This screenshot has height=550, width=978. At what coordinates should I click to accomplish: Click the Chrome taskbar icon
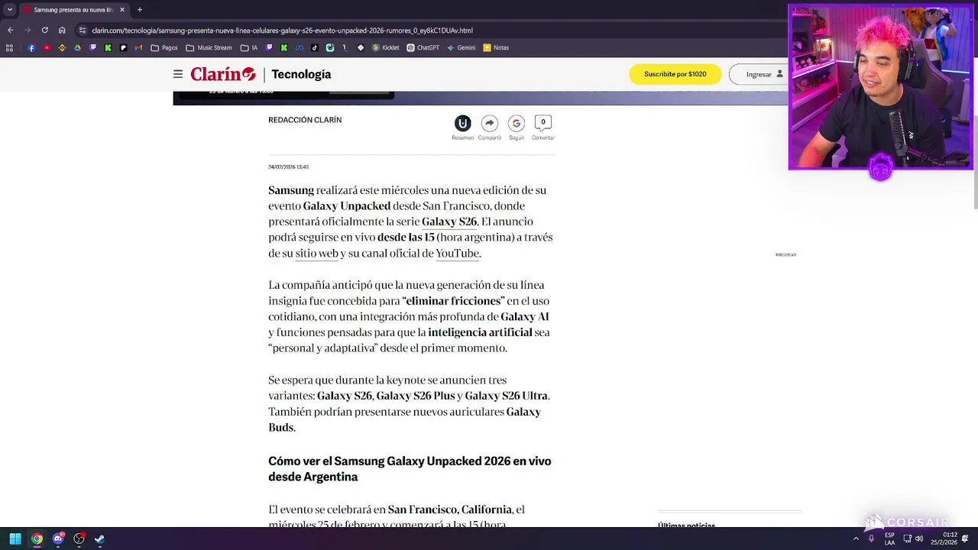point(37,539)
